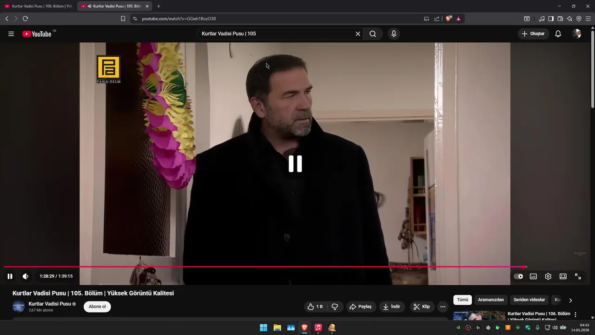595x335 pixels.
Task: Click the İndir download button
Action: 392,307
